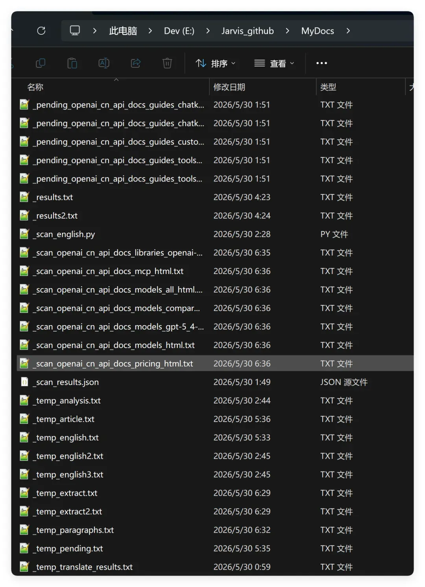
Task: Sort by the 名称 column header
Action: click(35, 87)
